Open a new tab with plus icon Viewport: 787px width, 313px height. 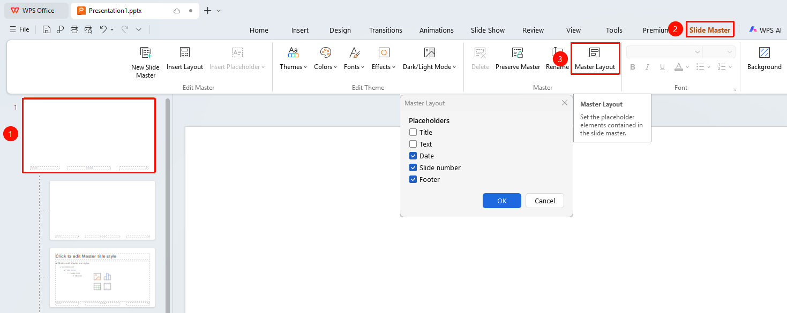click(208, 11)
